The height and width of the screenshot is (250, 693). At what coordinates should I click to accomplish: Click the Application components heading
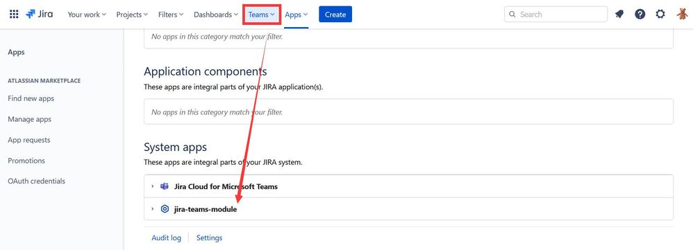[206, 71]
